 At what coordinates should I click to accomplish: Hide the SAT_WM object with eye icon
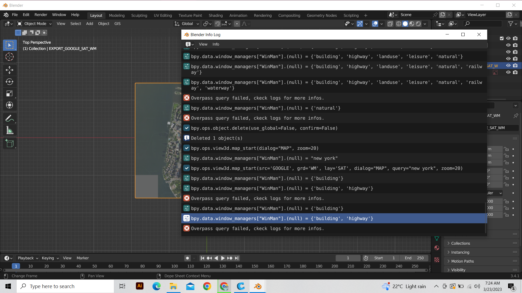(x=508, y=65)
